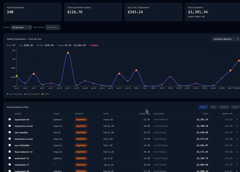
Task: Click the SageMaker badge for experiment-72
Action: pyautogui.click(x=81, y=165)
